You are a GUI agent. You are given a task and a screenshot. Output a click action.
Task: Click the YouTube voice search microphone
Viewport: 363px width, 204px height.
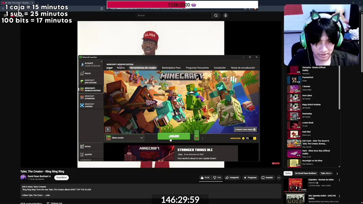pos(225,15)
